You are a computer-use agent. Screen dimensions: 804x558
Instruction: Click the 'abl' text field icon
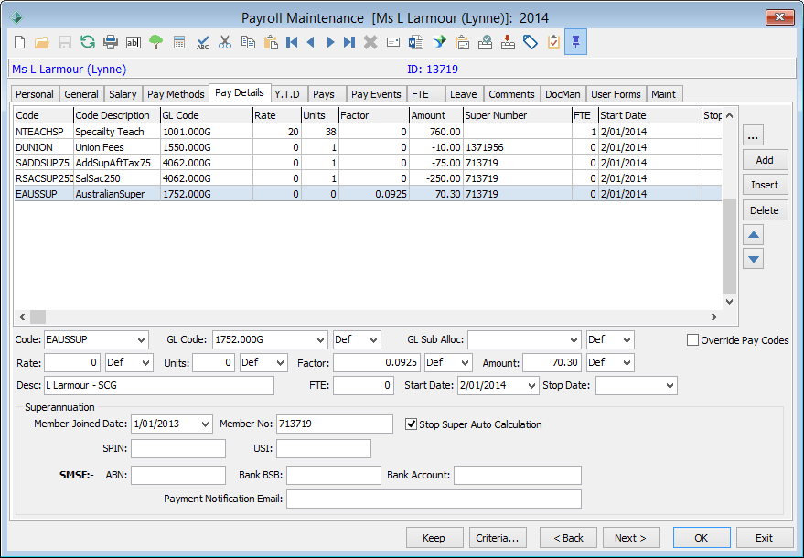pos(134,42)
